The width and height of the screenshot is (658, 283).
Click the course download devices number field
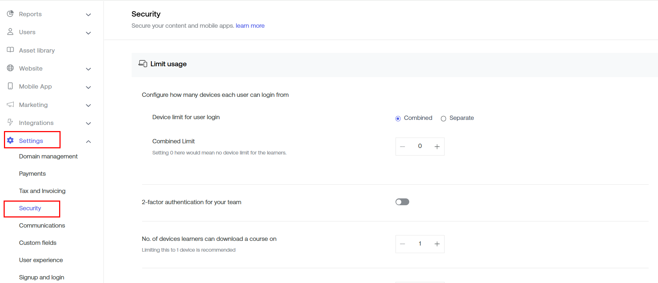[x=420, y=244]
